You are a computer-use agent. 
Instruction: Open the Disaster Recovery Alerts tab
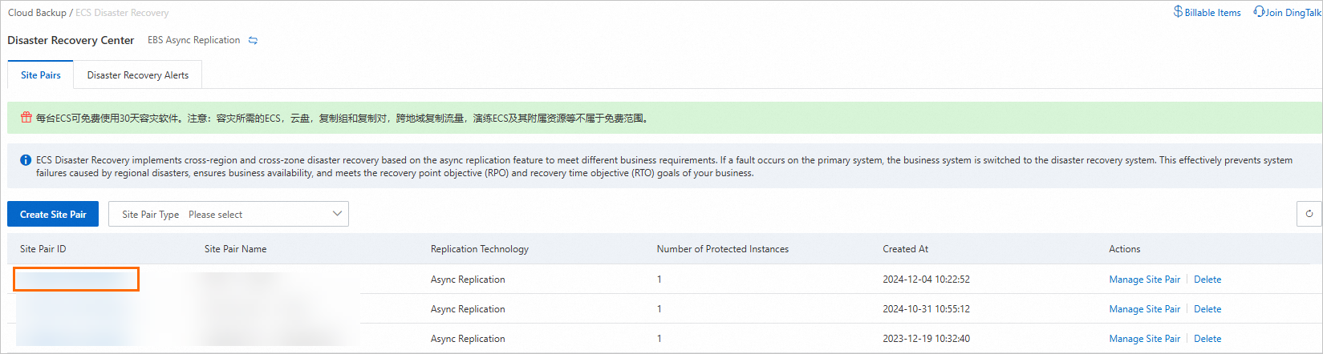[x=138, y=75]
